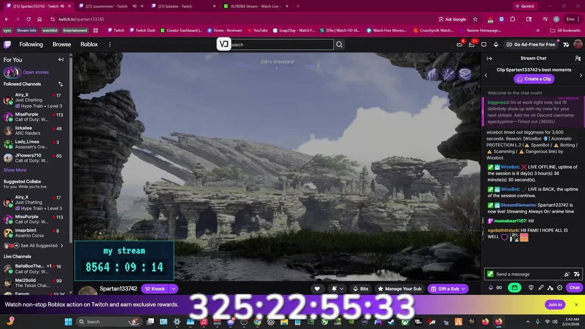Click Create a Clip button

534,79
